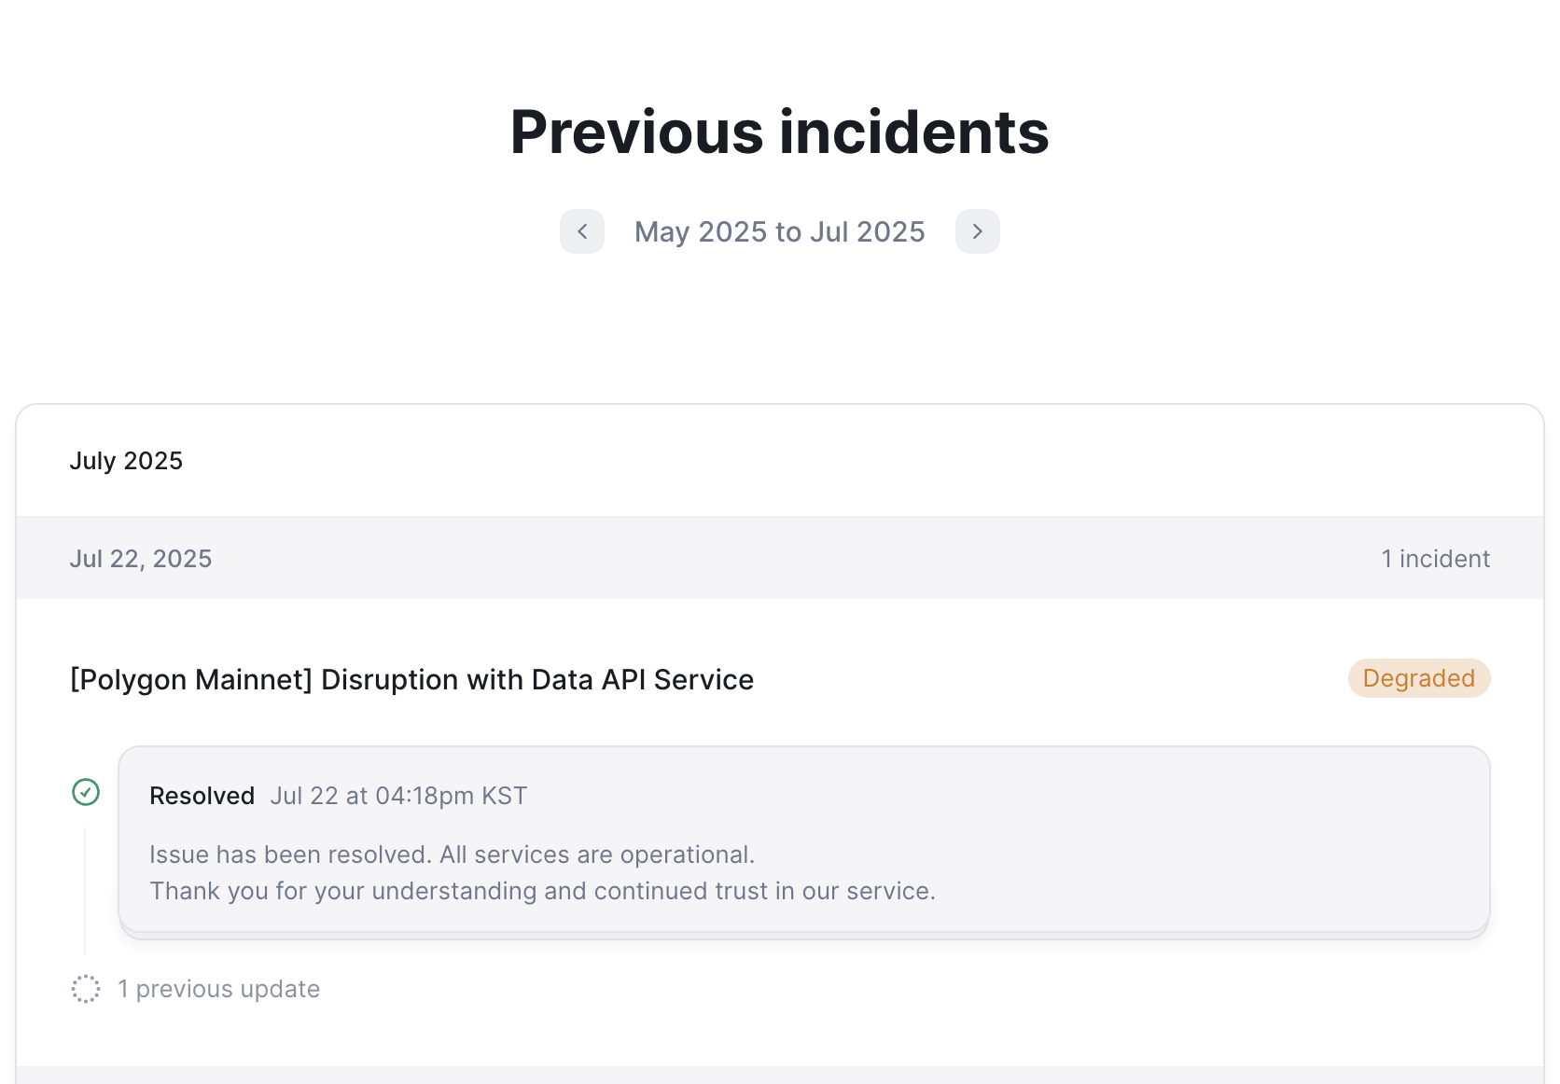This screenshot has height=1084, width=1560.
Task: Click the Jul 22 at 04:18pm KST timestamp
Action: point(398,796)
